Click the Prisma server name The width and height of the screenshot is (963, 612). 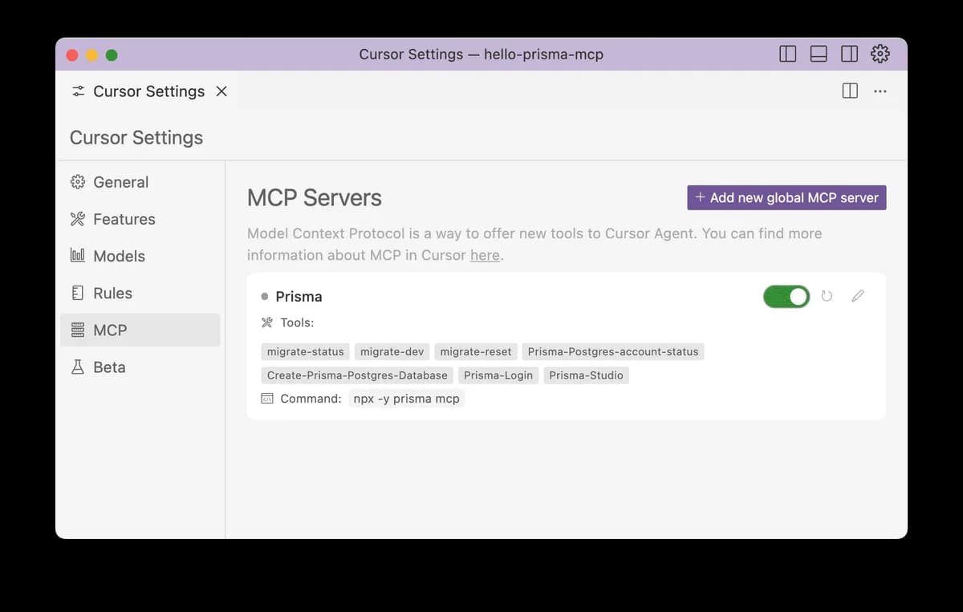(299, 297)
